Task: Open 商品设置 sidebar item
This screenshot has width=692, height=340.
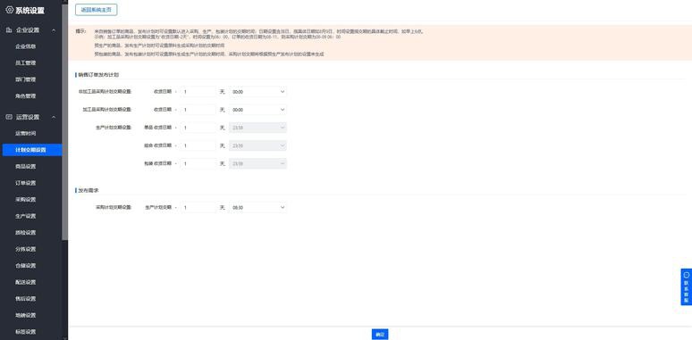Action: pos(26,167)
